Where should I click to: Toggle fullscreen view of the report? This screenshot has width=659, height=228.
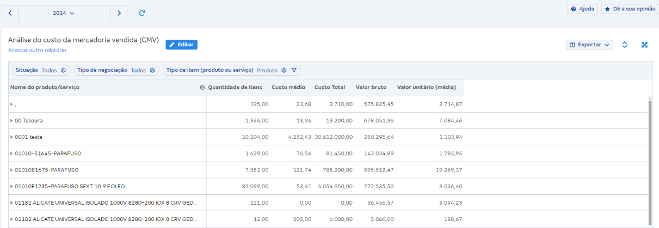pyautogui.click(x=644, y=45)
